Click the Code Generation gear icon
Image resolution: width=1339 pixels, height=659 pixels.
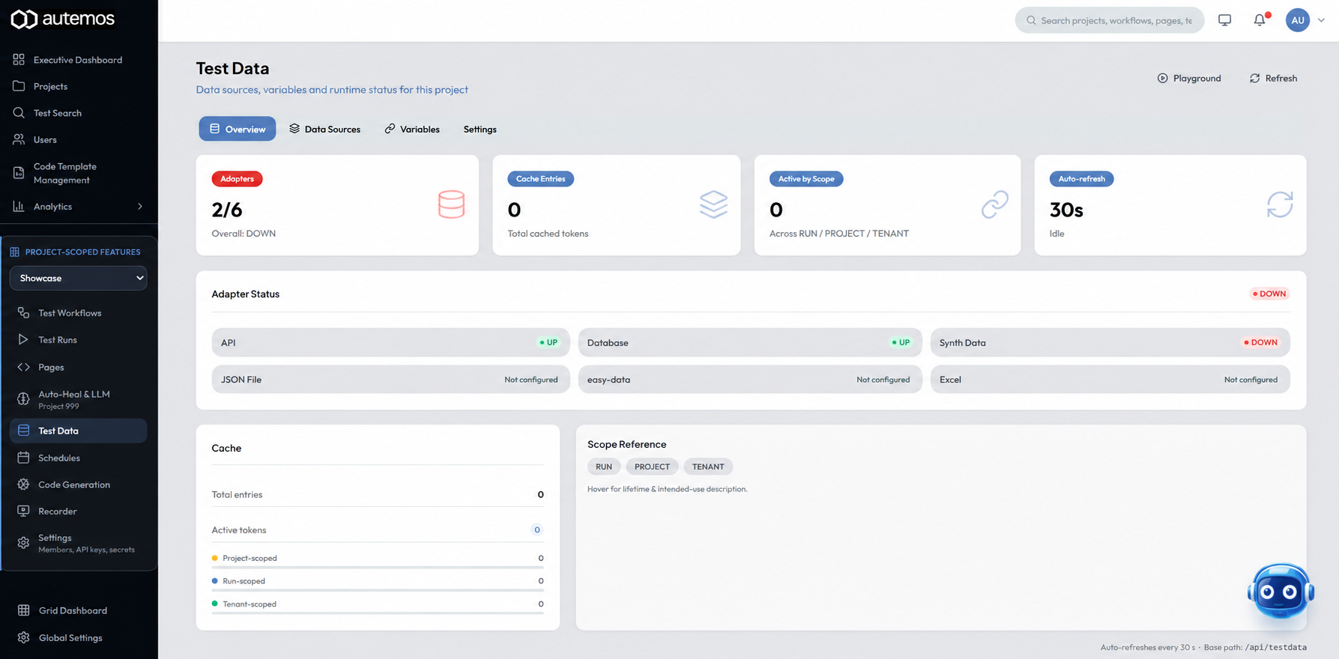coord(23,484)
